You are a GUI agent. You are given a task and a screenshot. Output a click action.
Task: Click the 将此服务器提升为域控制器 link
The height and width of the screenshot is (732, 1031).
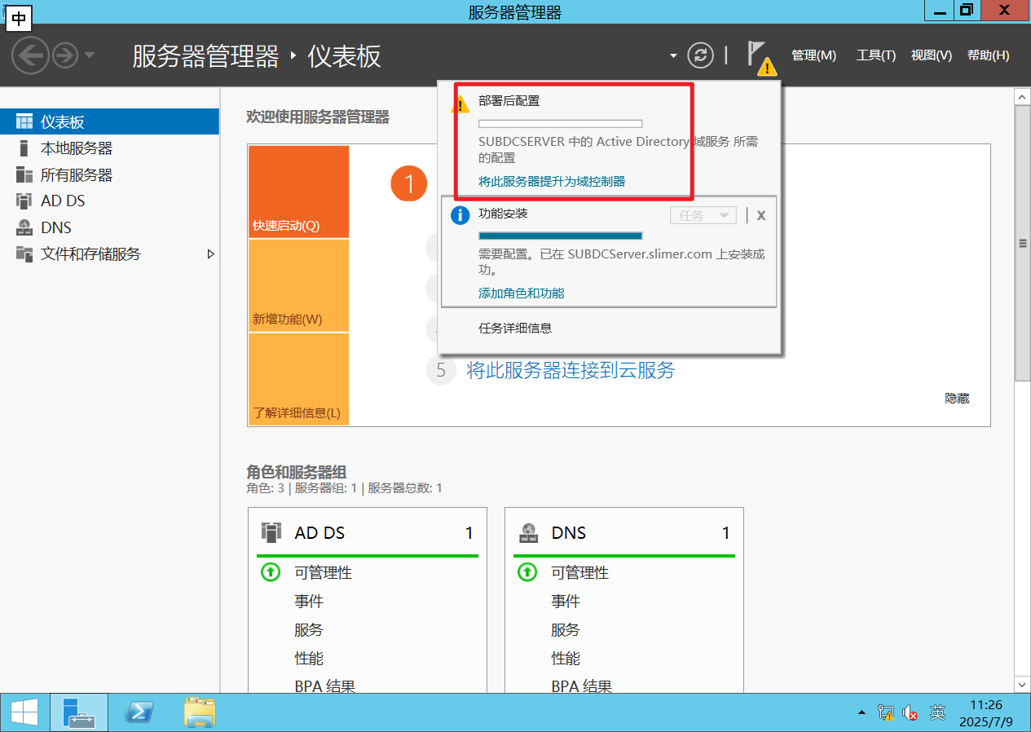(552, 181)
